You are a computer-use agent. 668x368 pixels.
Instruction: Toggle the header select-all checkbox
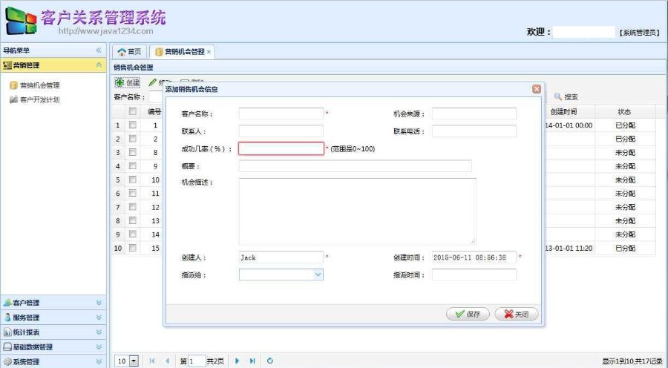[x=133, y=112]
